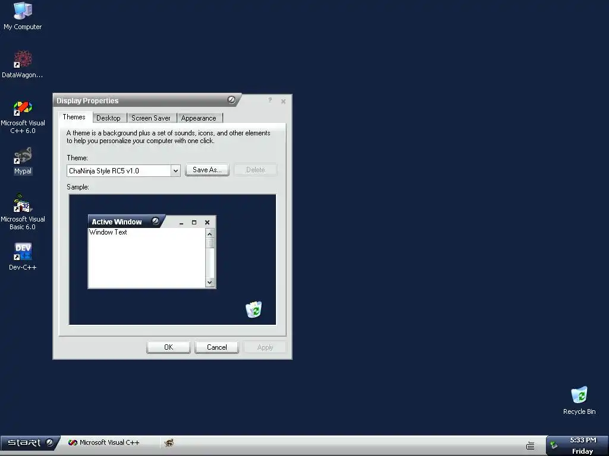Select Microsoft Visual C++ 6.0 desktop shortcut
Viewport: 609px width, 456px height.
tap(23, 117)
